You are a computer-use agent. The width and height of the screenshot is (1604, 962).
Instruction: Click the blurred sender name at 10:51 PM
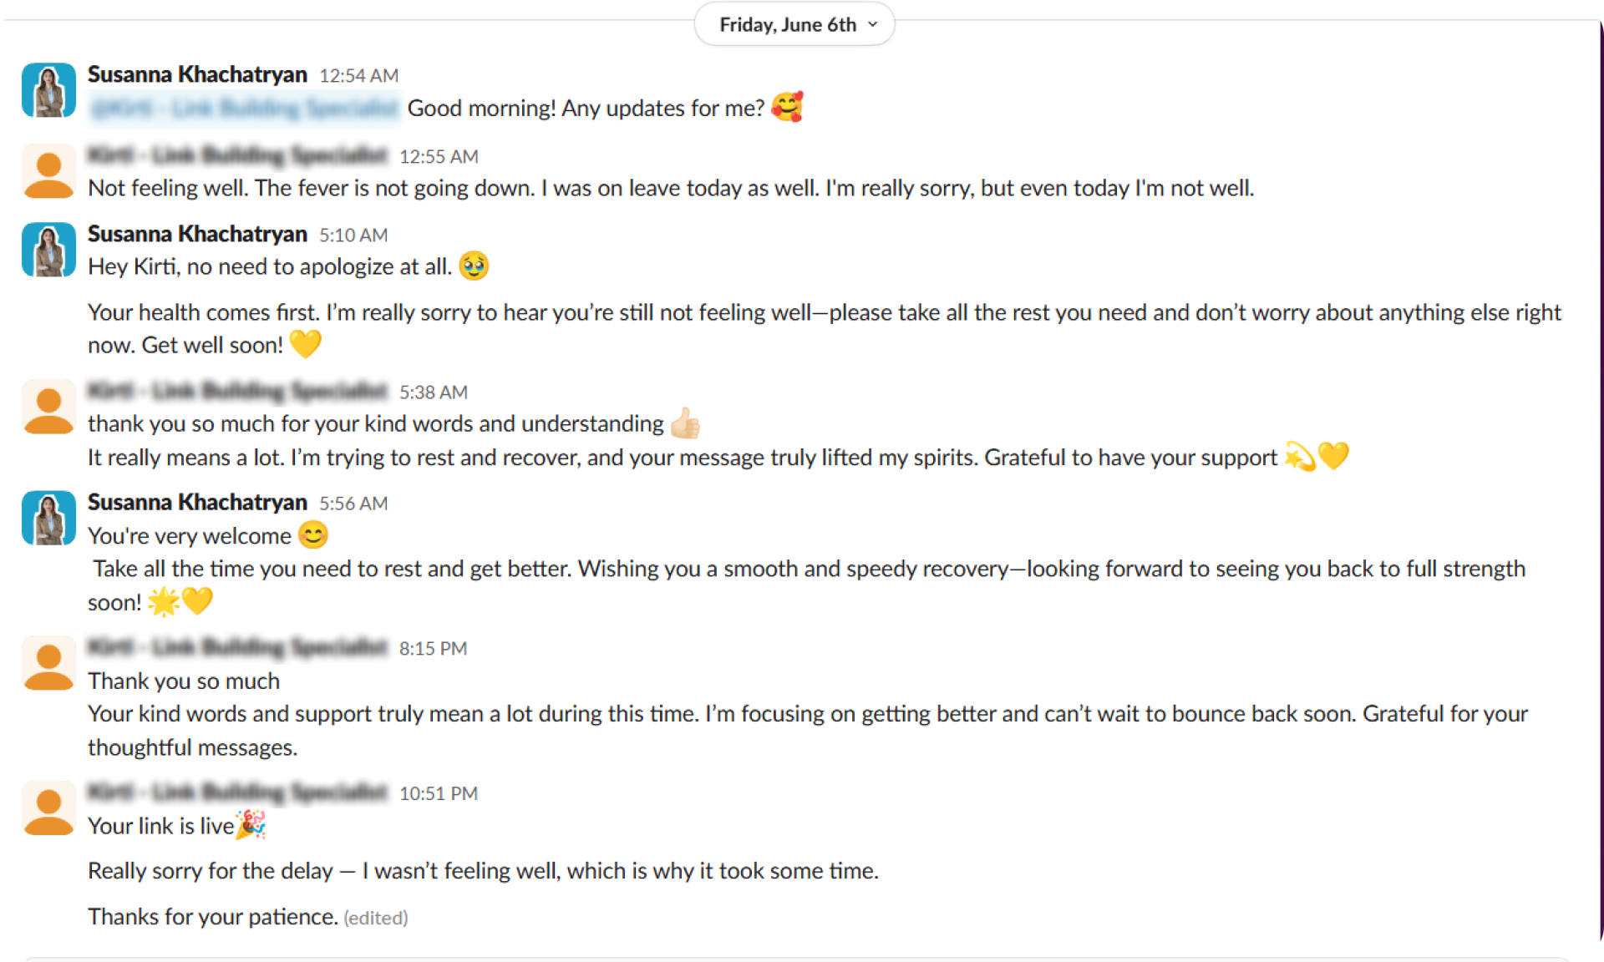[237, 792]
